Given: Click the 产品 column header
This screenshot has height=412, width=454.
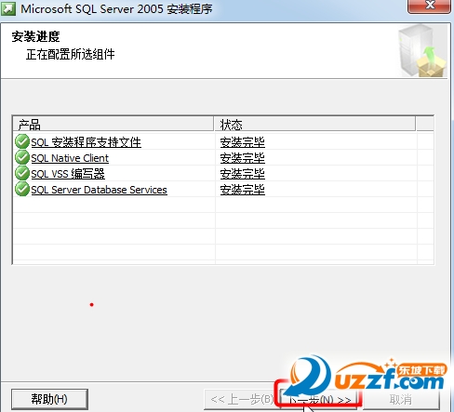Looking at the screenshot, I should click(x=113, y=125).
